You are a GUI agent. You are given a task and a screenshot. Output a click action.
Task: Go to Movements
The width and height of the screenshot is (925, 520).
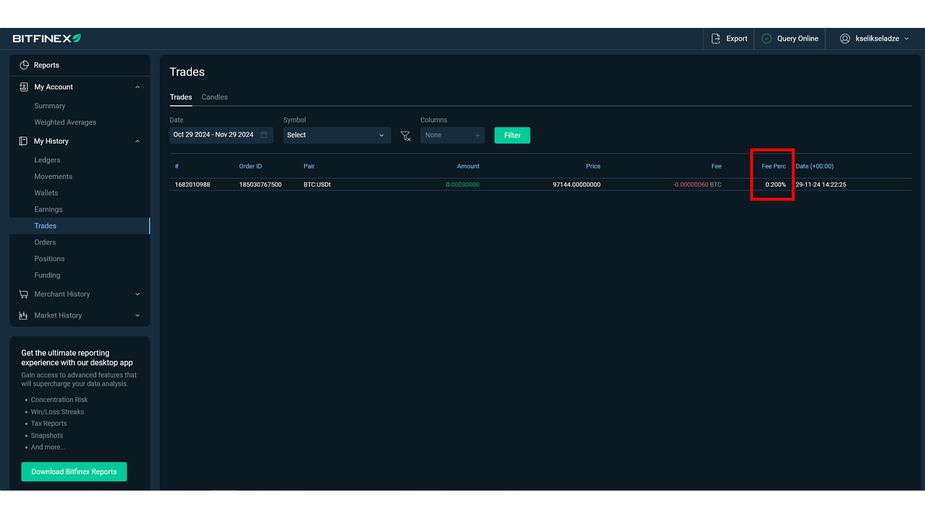(x=53, y=177)
